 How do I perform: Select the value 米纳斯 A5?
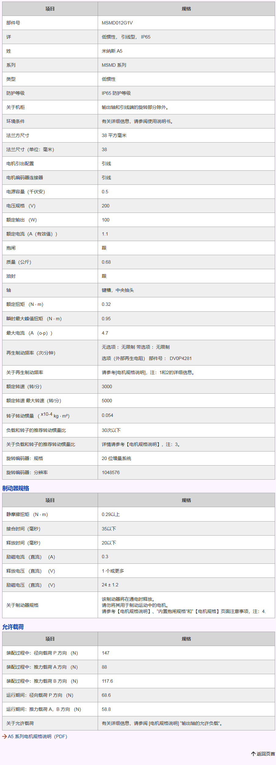(x=112, y=51)
